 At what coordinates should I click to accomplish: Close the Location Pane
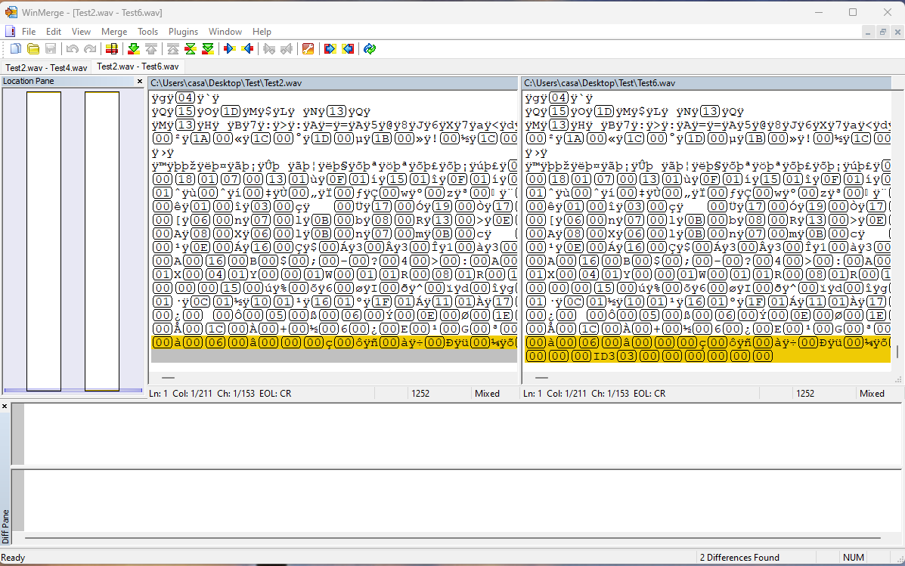point(140,82)
